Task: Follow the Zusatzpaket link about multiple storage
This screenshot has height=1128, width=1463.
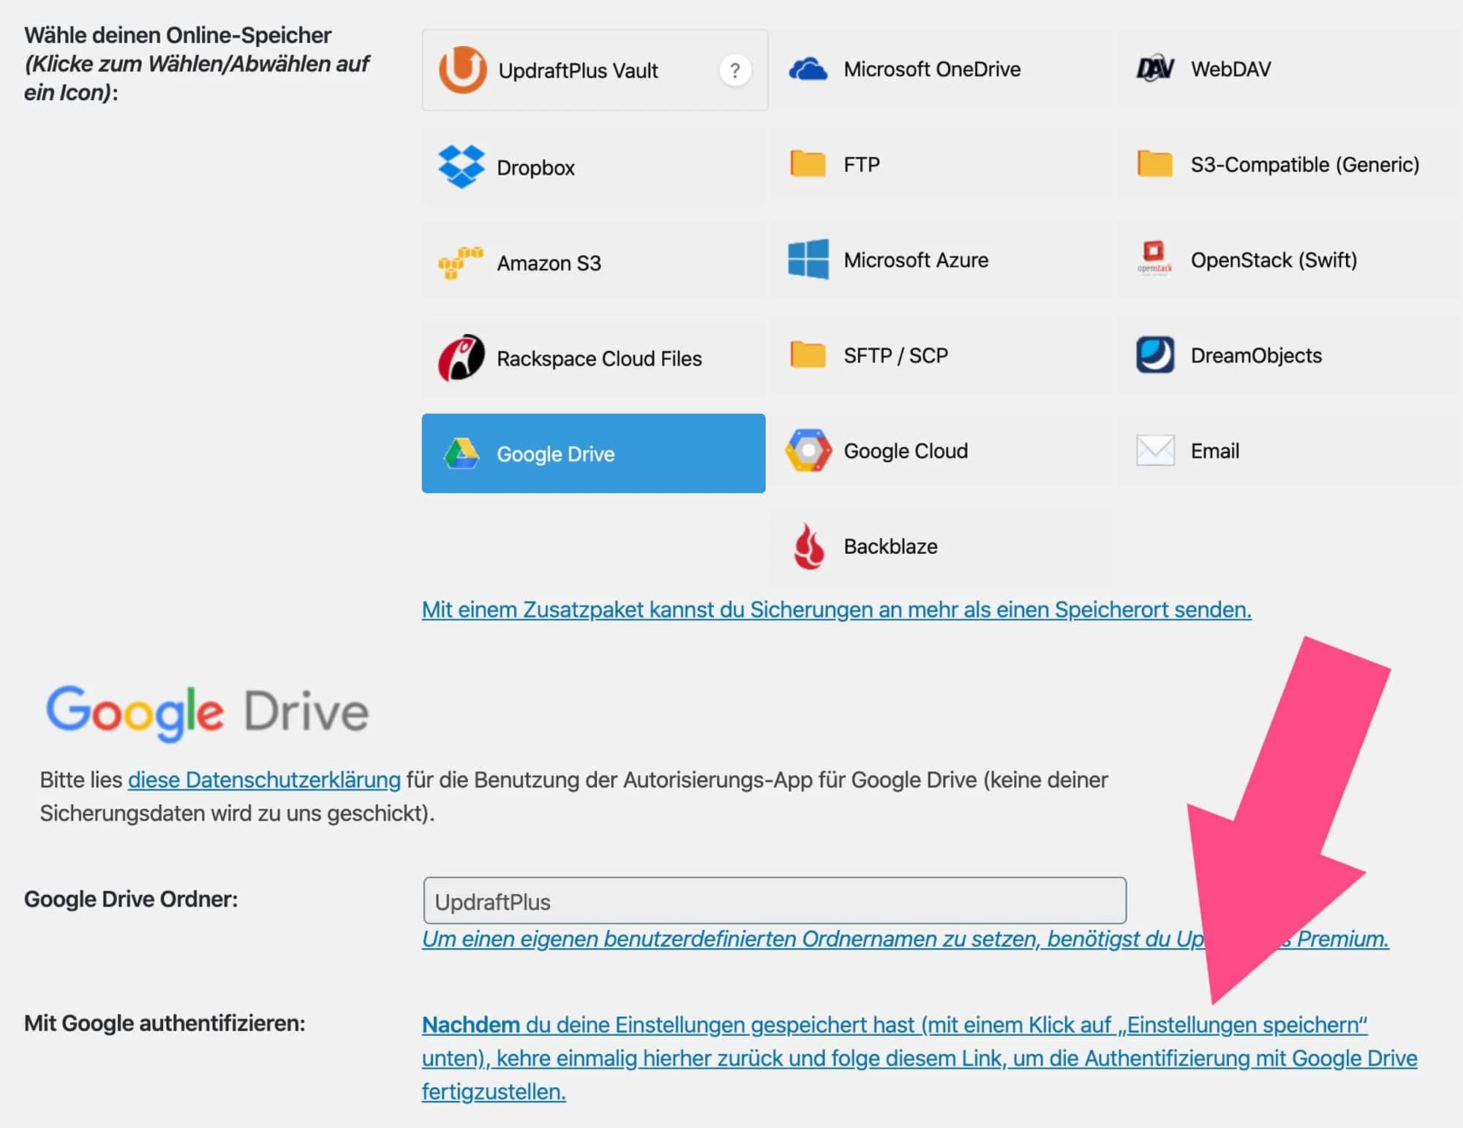Action: coord(838,610)
